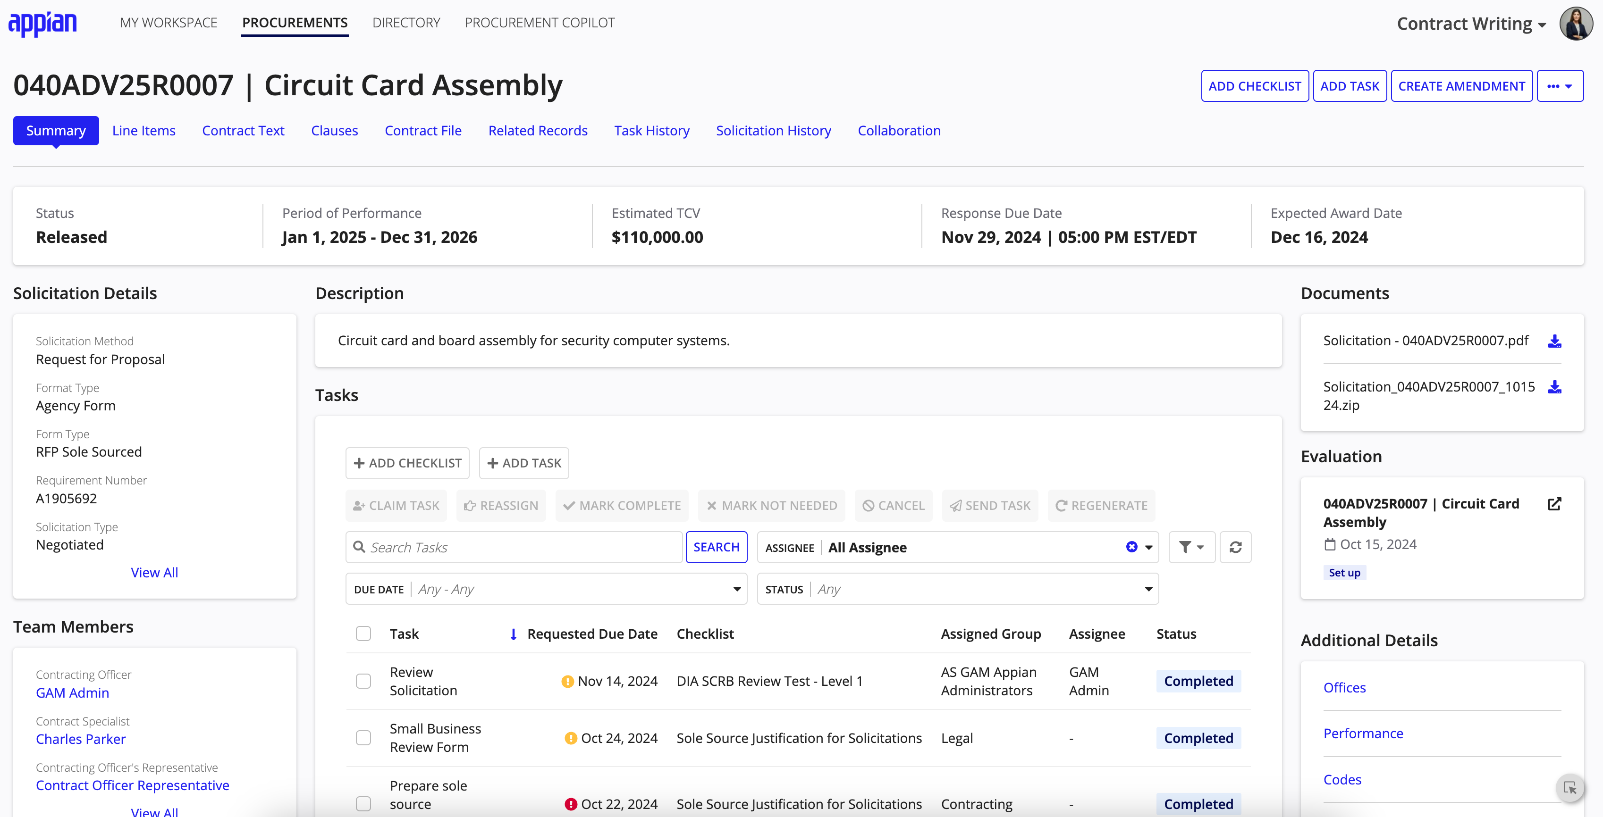
Task: Open the Solicitation History tab
Action: point(773,131)
